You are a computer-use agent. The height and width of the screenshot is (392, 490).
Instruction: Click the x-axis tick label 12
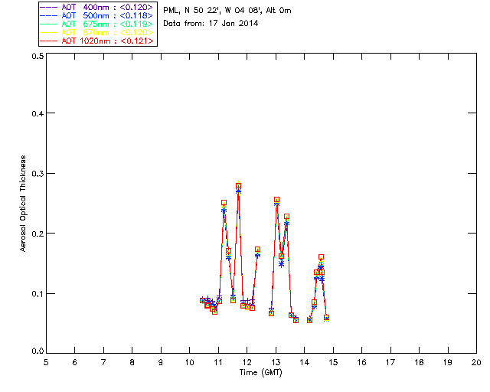[x=247, y=362]
